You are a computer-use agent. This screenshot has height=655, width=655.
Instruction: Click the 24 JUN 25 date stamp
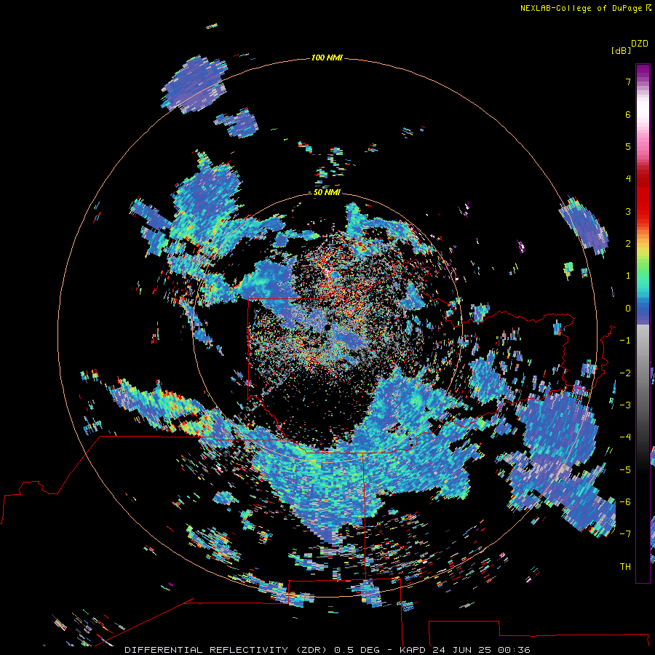click(x=464, y=650)
